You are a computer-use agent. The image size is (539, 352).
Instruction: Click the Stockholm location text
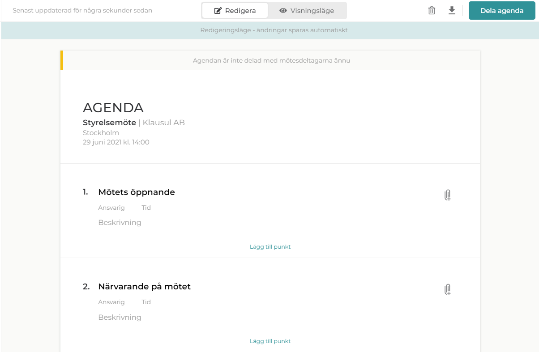point(101,133)
